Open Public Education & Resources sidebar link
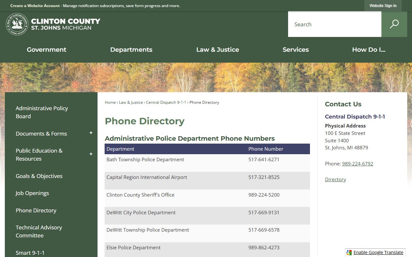 [39, 155]
